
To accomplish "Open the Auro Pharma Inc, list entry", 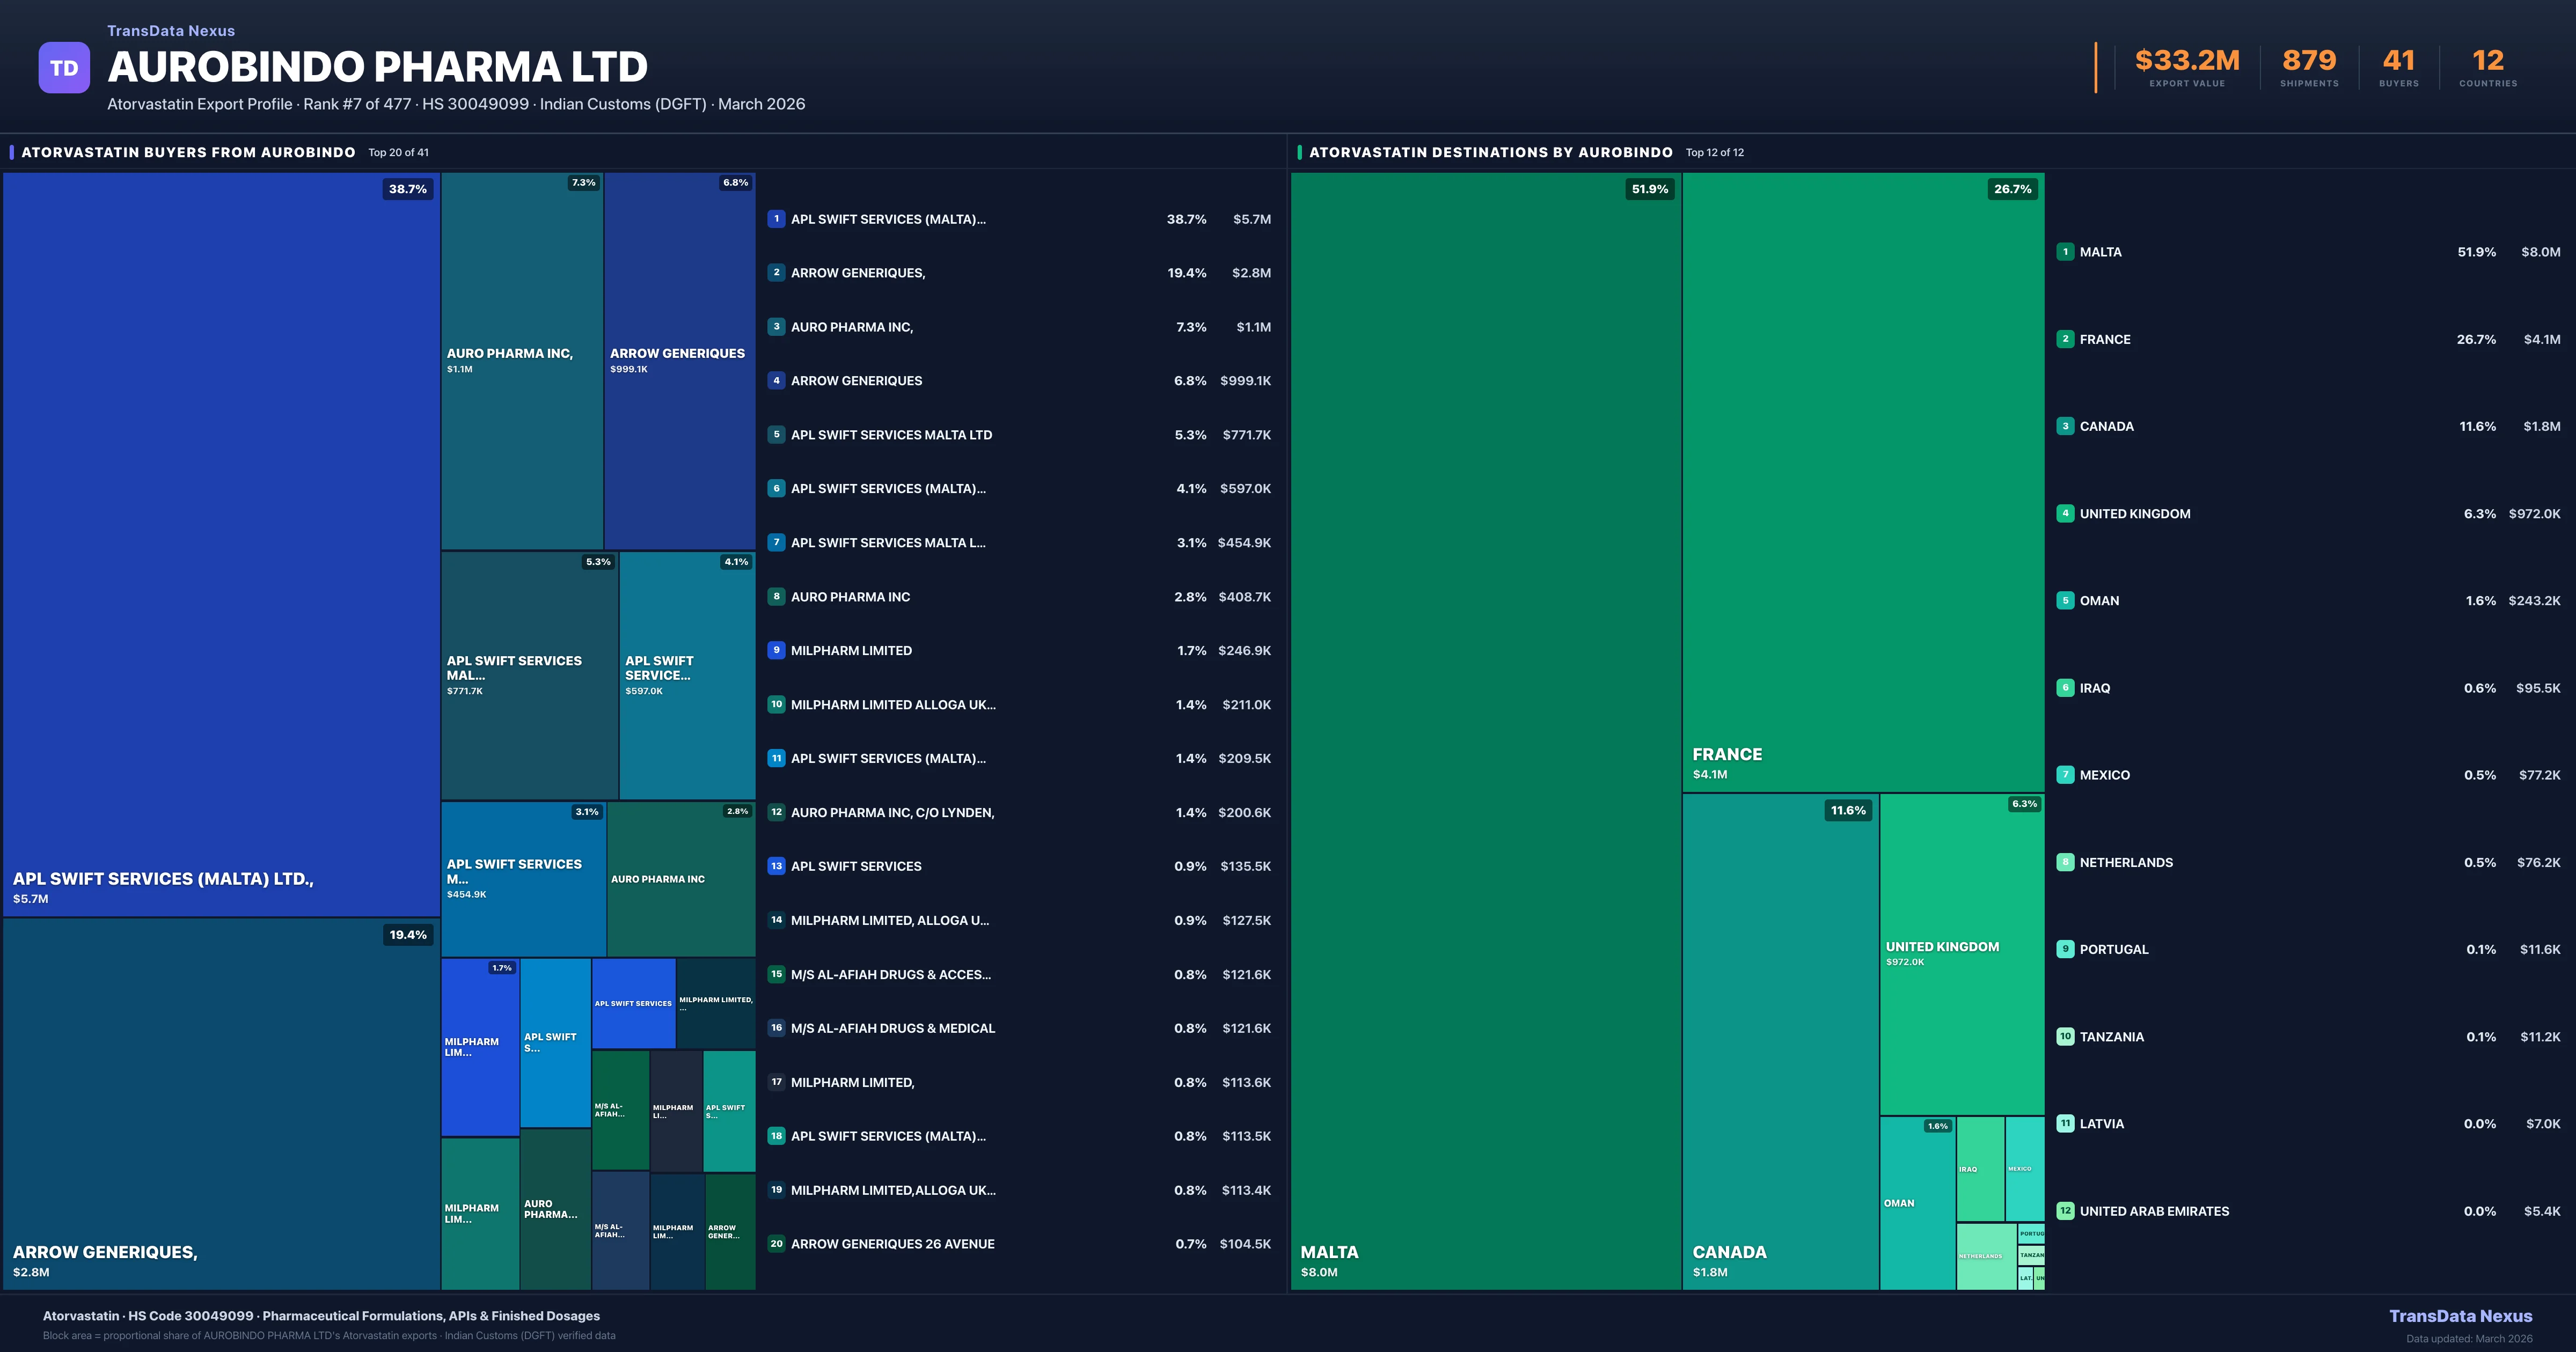I will click(x=852, y=327).
